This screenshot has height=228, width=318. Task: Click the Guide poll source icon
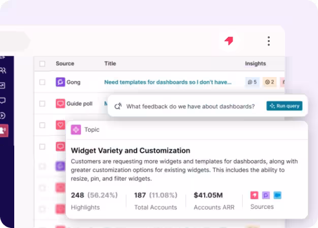tap(60, 103)
